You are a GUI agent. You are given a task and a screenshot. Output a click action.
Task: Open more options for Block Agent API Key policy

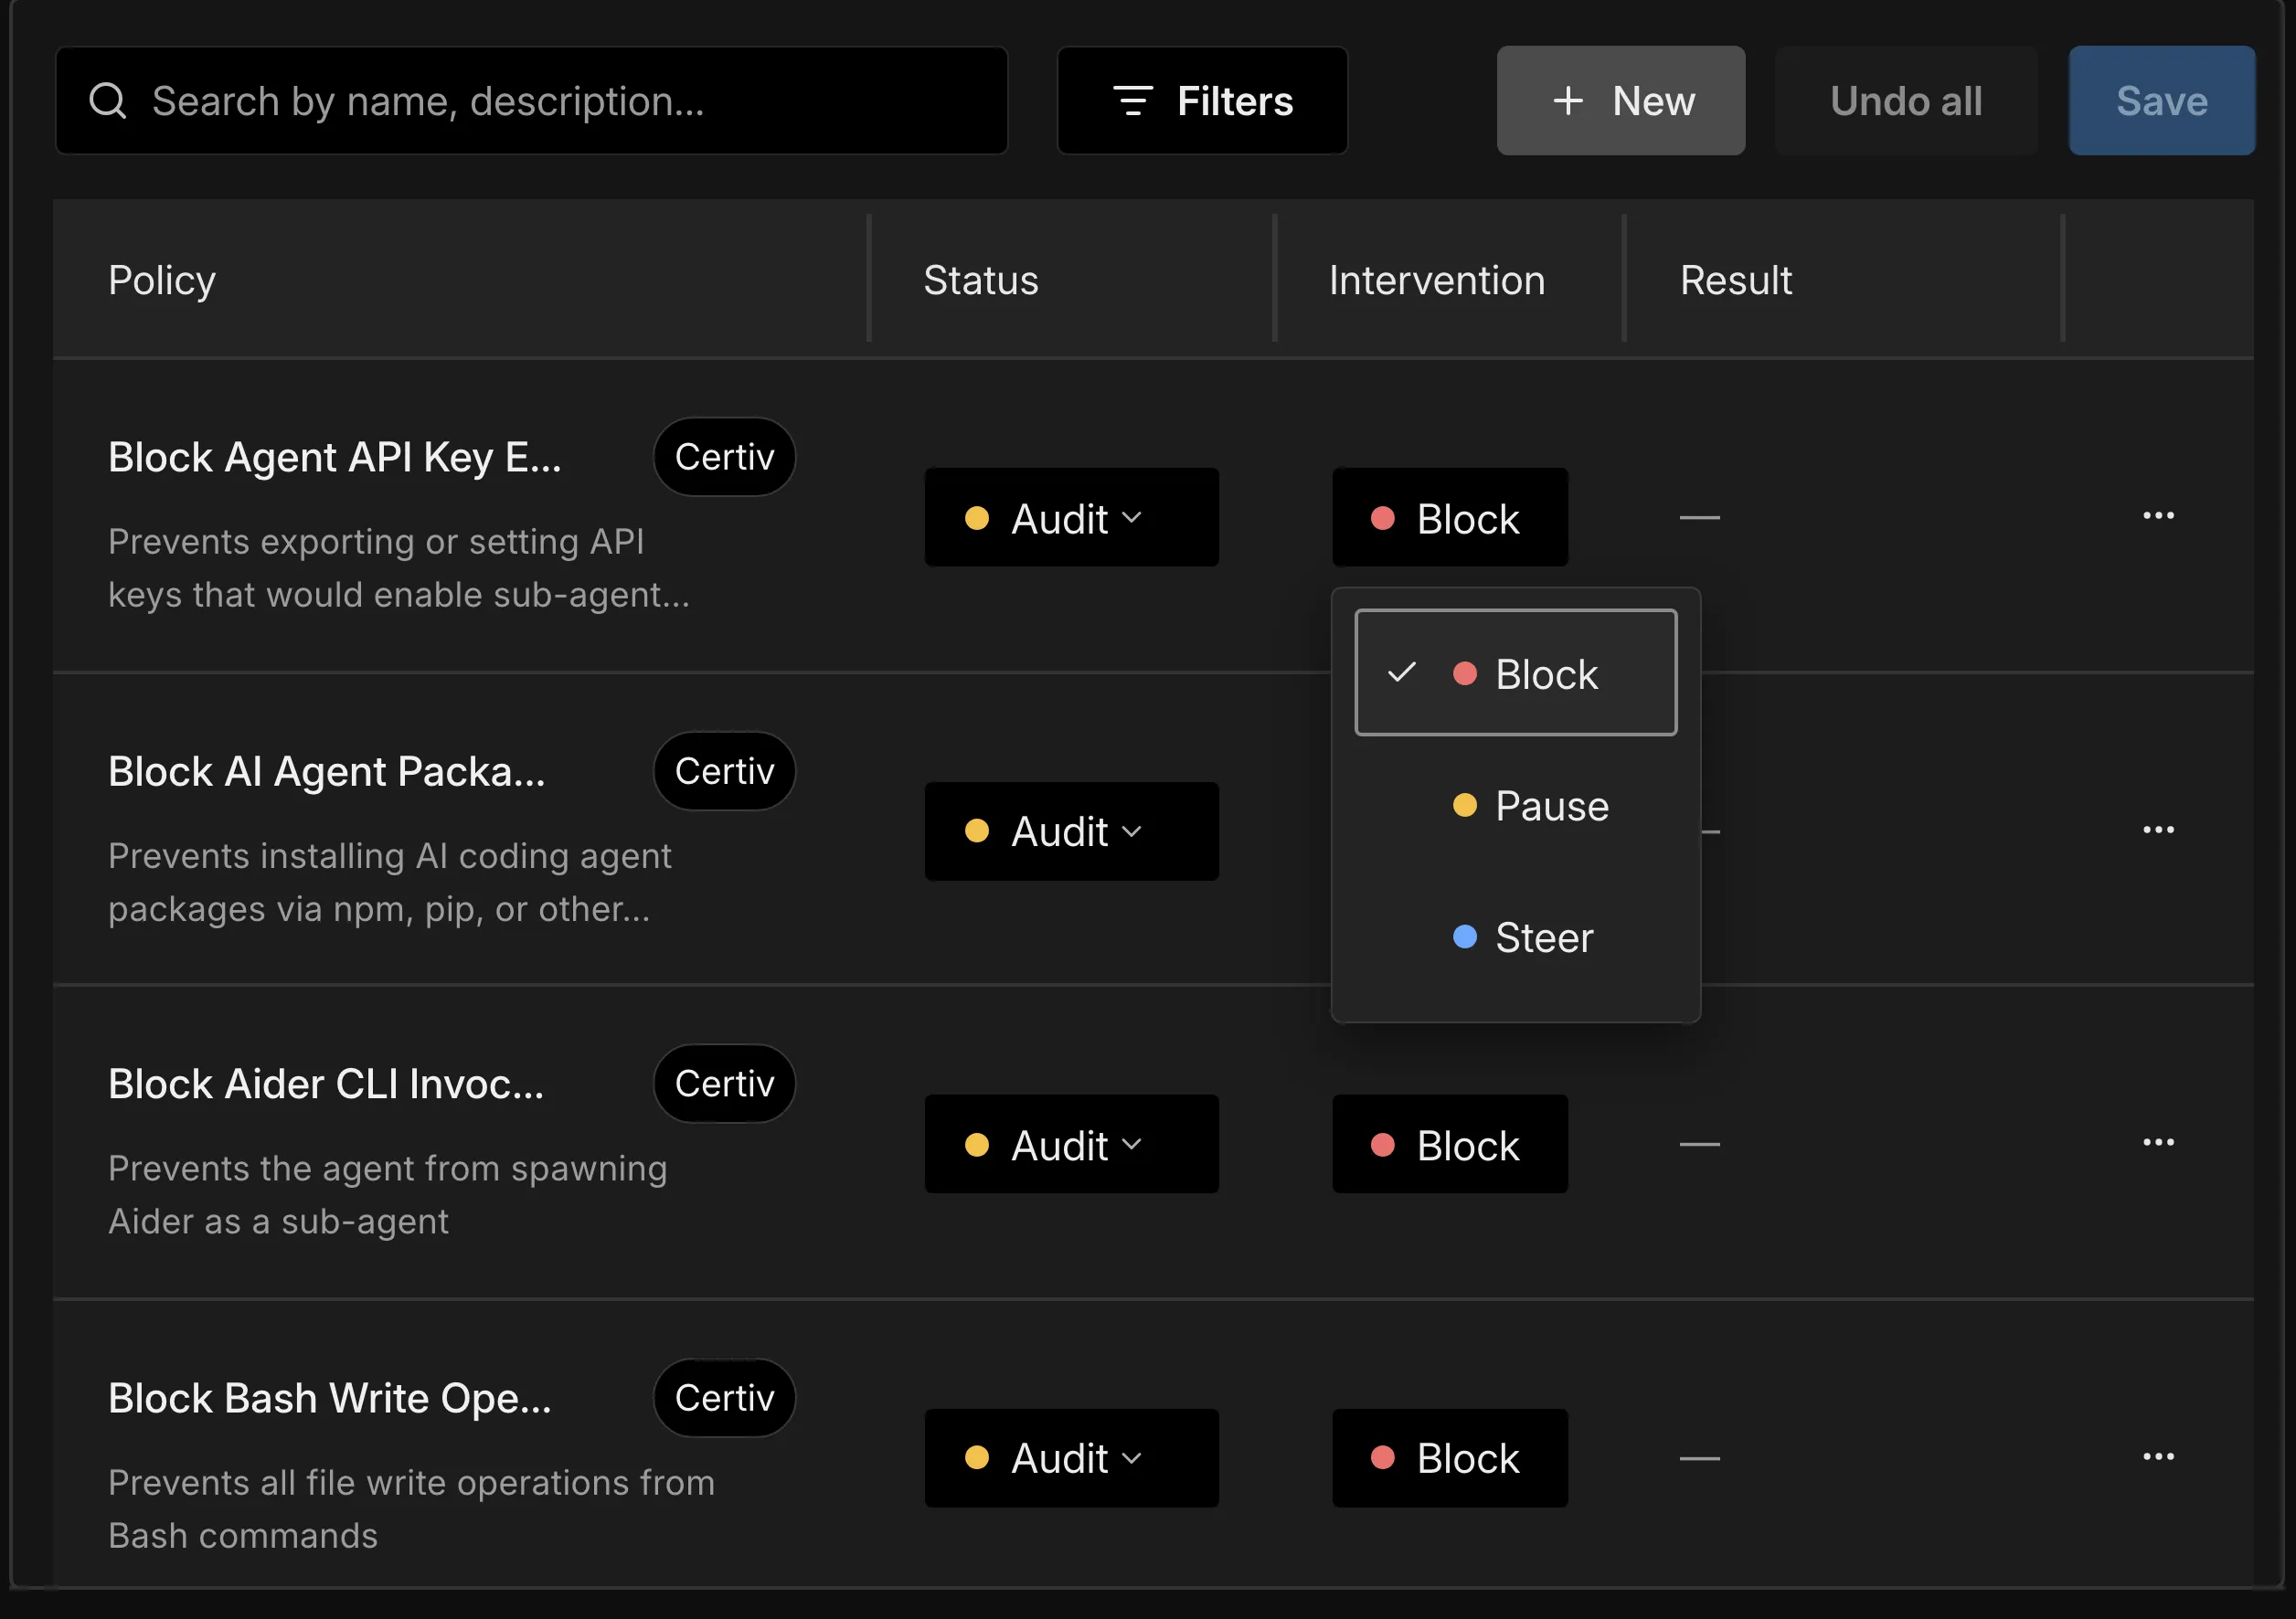pyautogui.click(x=2158, y=515)
